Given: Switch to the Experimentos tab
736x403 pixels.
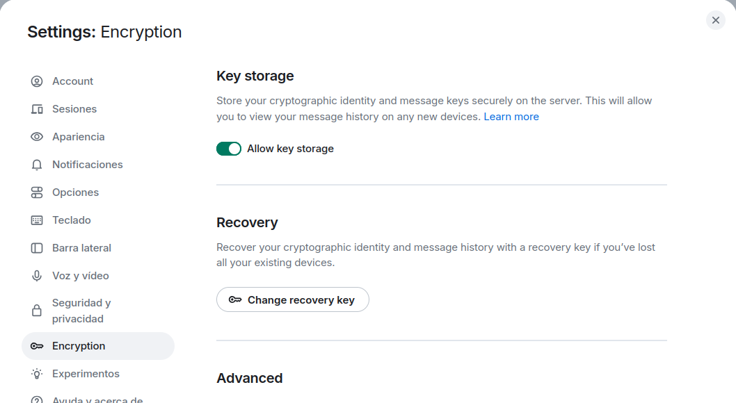Looking at the screenshot, I should click(x=86, y=374).
